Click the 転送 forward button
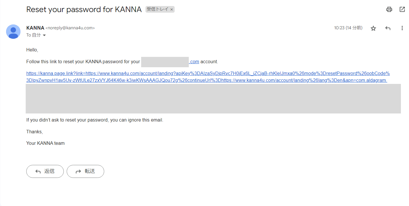The height and width of the screenshot is (206, 409). (x=85, y=171)
